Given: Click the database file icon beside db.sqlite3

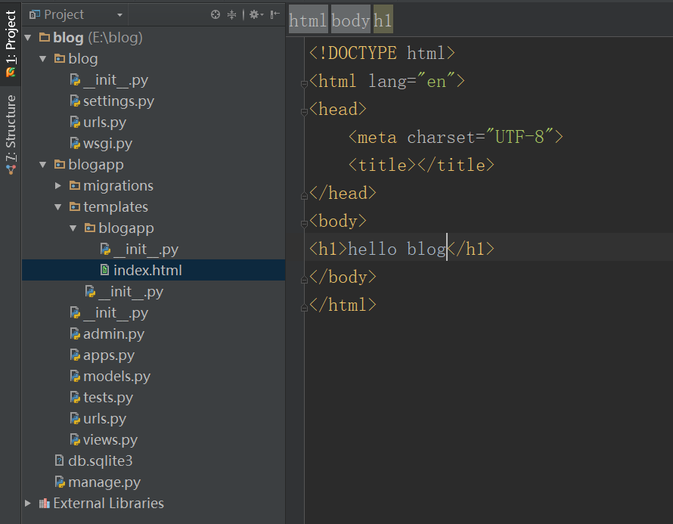Looking at the screenshot, I should coord(60,460).
